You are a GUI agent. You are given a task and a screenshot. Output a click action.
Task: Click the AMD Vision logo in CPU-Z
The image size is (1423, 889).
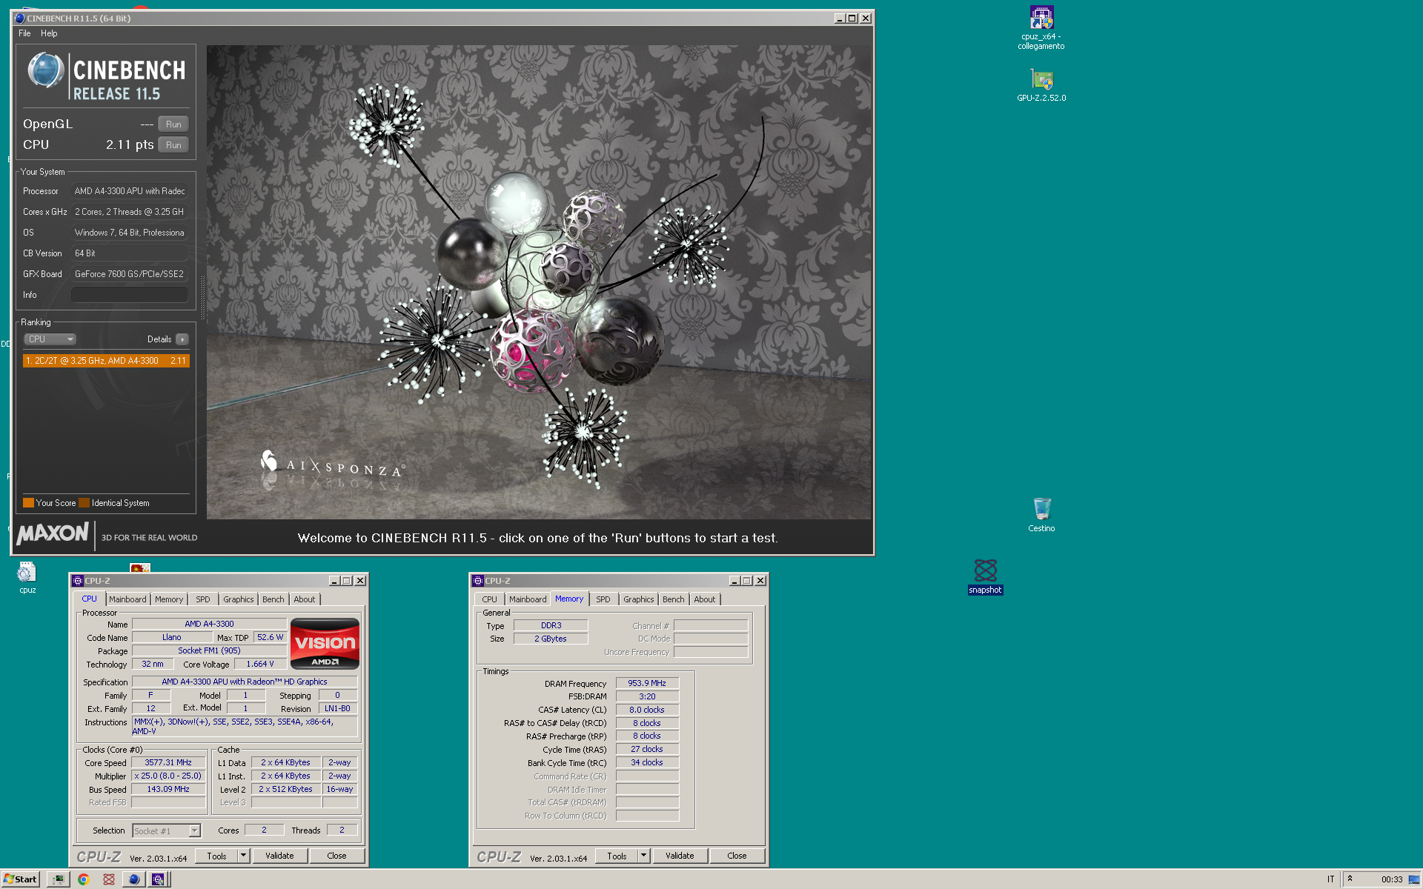[325, 643]
